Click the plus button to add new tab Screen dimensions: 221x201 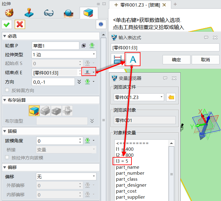[x=175, y=4]
